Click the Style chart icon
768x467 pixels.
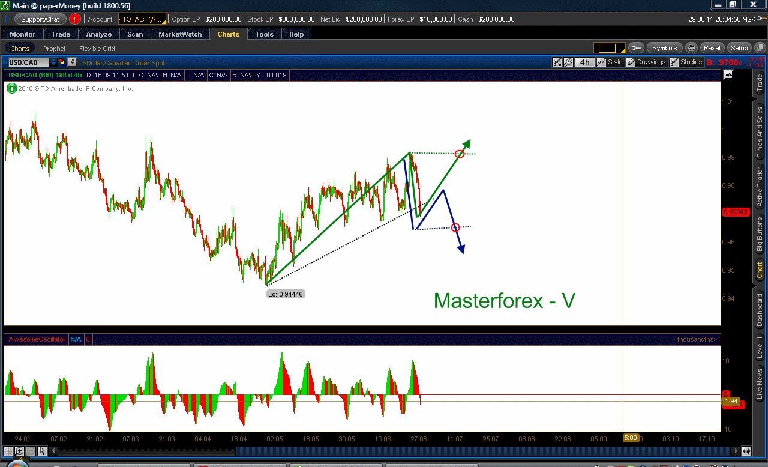[x=610, y=62]
